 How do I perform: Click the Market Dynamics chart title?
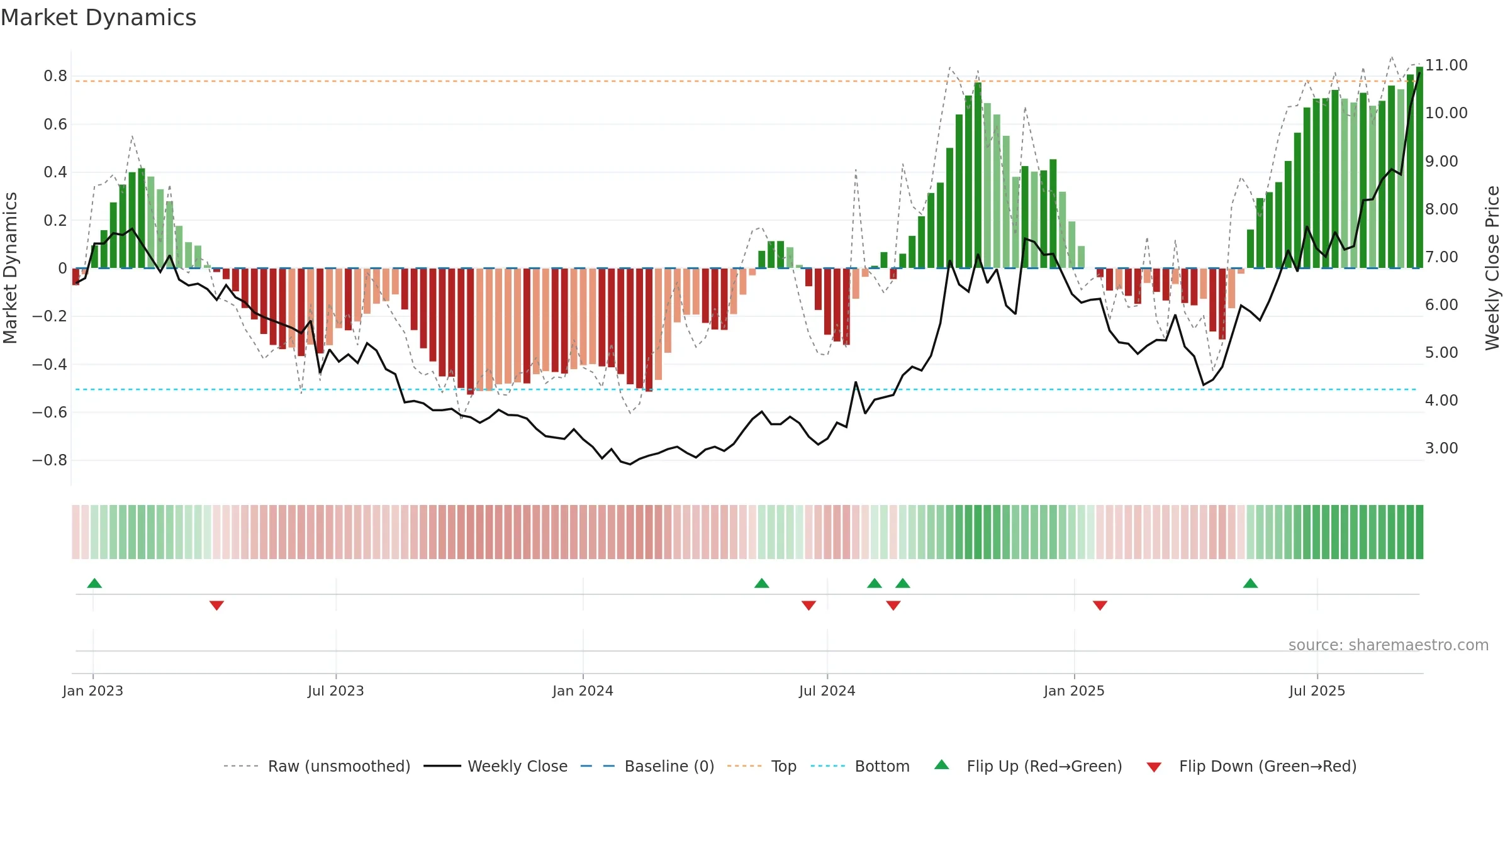(98, 18)
